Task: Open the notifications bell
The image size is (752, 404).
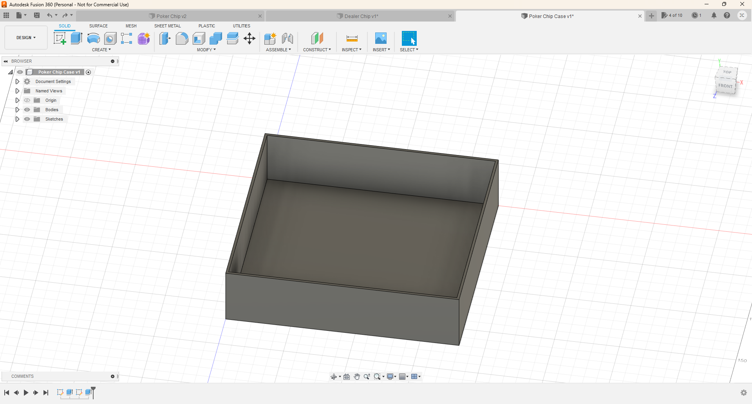Action: [714, 15]
